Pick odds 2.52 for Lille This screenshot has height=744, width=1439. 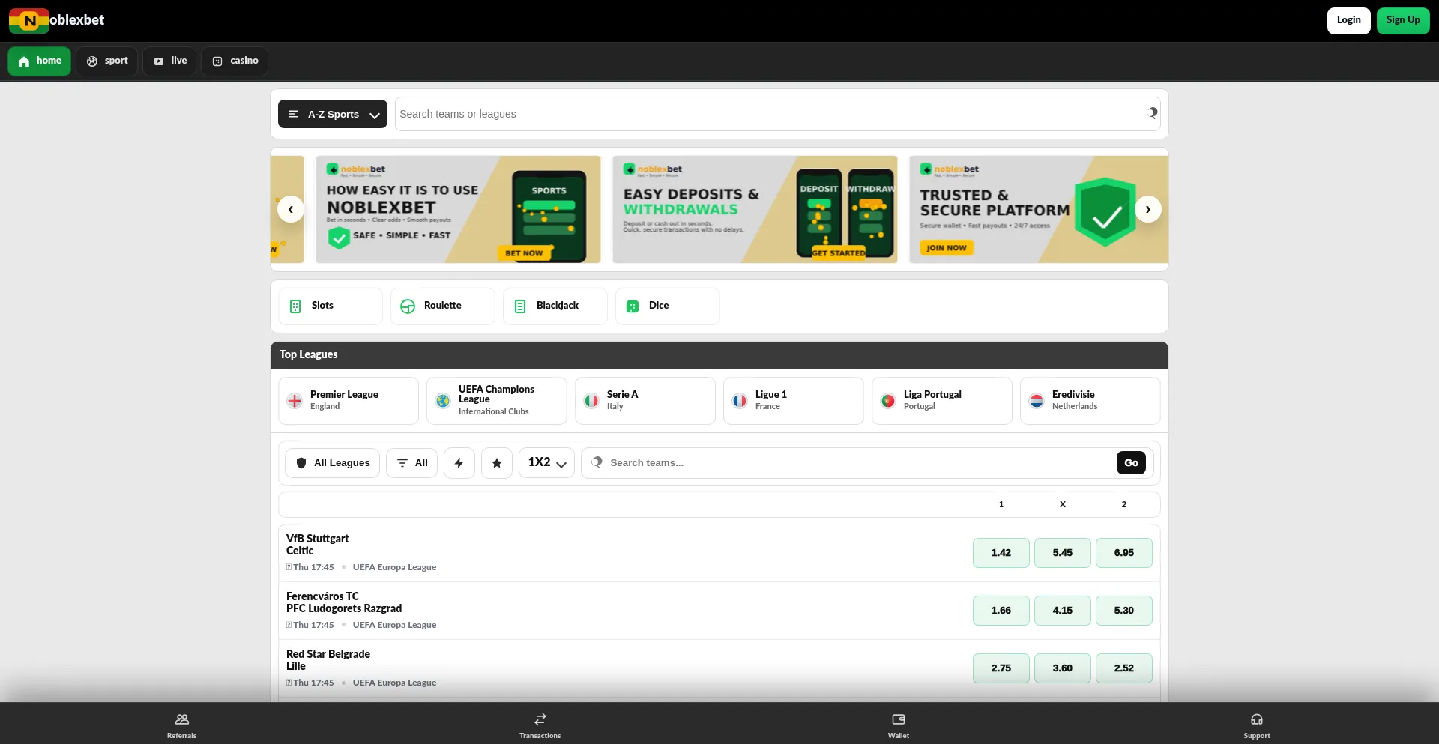point(1124,668)
